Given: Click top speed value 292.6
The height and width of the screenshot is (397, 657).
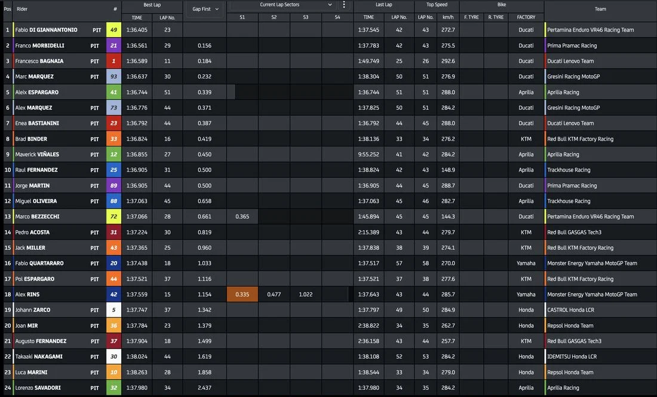Looking at the screenshot, I should click(448, 61).
